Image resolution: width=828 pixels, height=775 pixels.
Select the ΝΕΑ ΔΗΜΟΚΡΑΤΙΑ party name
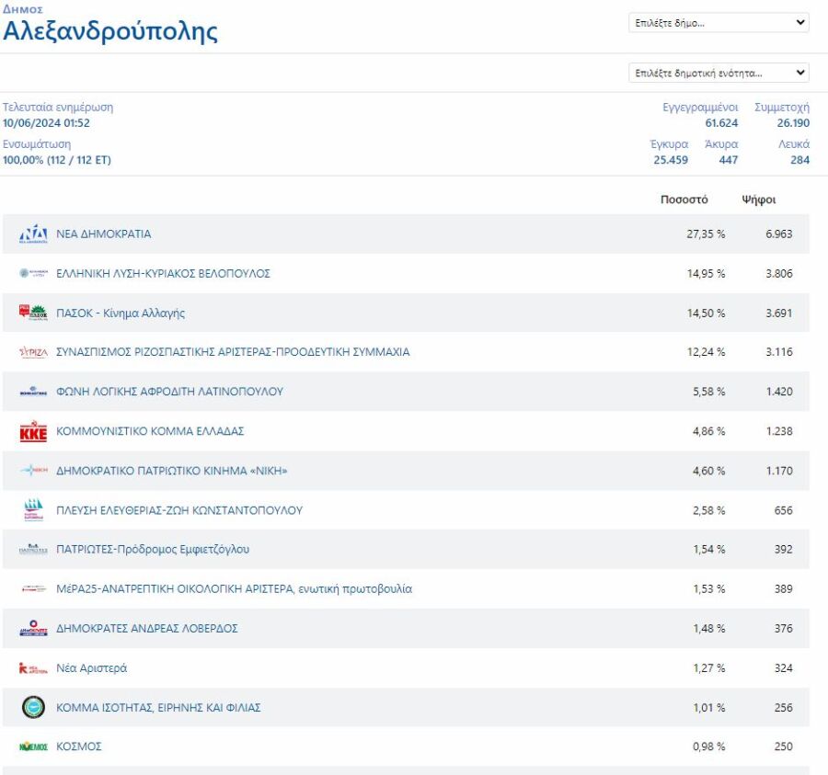[104, 234]
